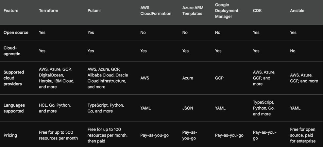Click the Feature column header
Screen dimensions: 323x147
coord(11,11)
